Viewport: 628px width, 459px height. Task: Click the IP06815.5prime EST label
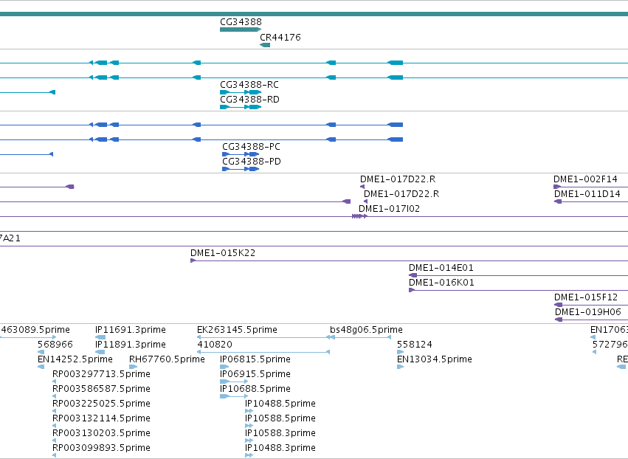(x=255, y=359)
